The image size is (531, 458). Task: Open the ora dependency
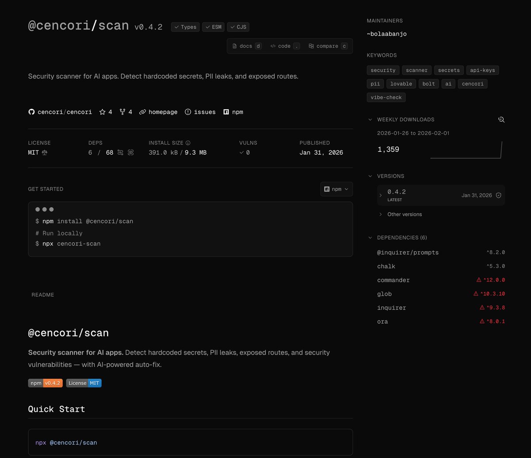pyautogui.click(x=383, y=321)
